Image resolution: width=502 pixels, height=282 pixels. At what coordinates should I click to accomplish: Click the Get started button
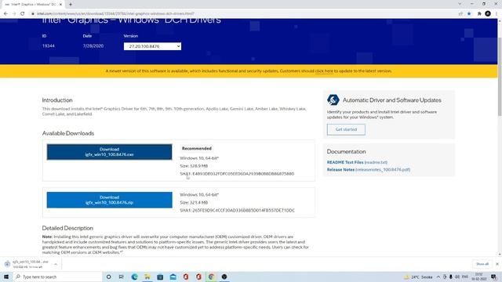[346, 129]
